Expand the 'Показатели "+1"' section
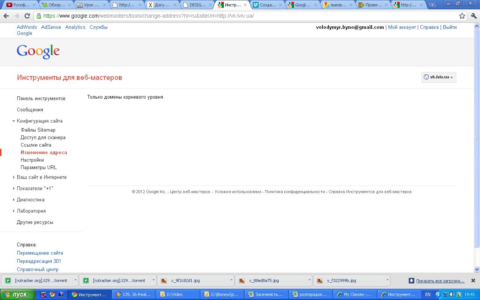This screenshot has width=480, height=300. (13, 189)
